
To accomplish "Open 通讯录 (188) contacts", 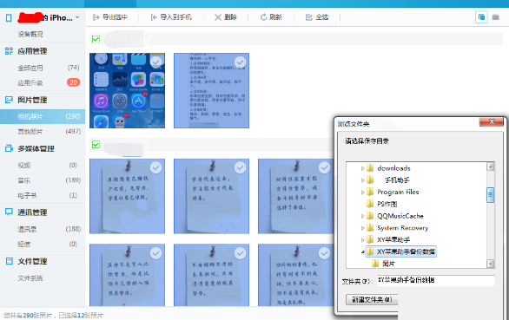I will click(43, 229).
